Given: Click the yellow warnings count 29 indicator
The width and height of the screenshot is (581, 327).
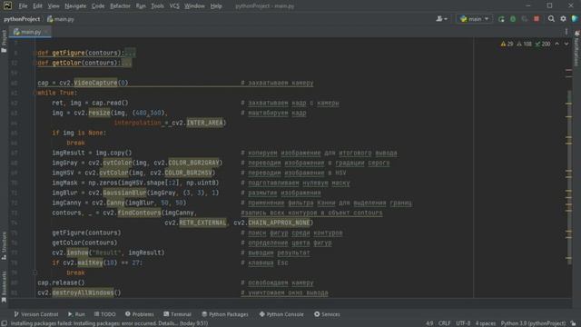Looking at the screenshot, I should point(507,44).
